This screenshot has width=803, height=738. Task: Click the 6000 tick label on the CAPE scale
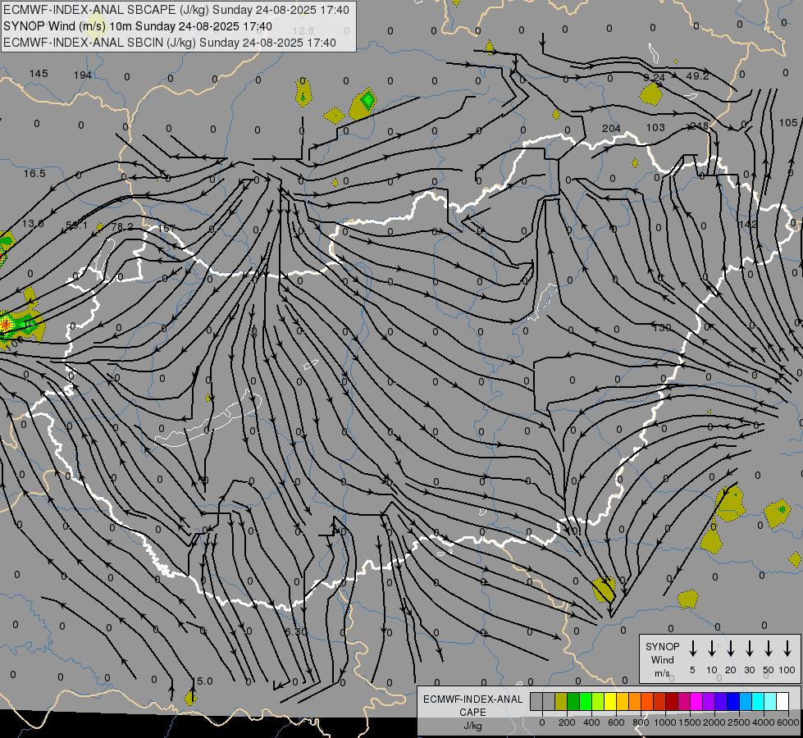click(788, 722)
